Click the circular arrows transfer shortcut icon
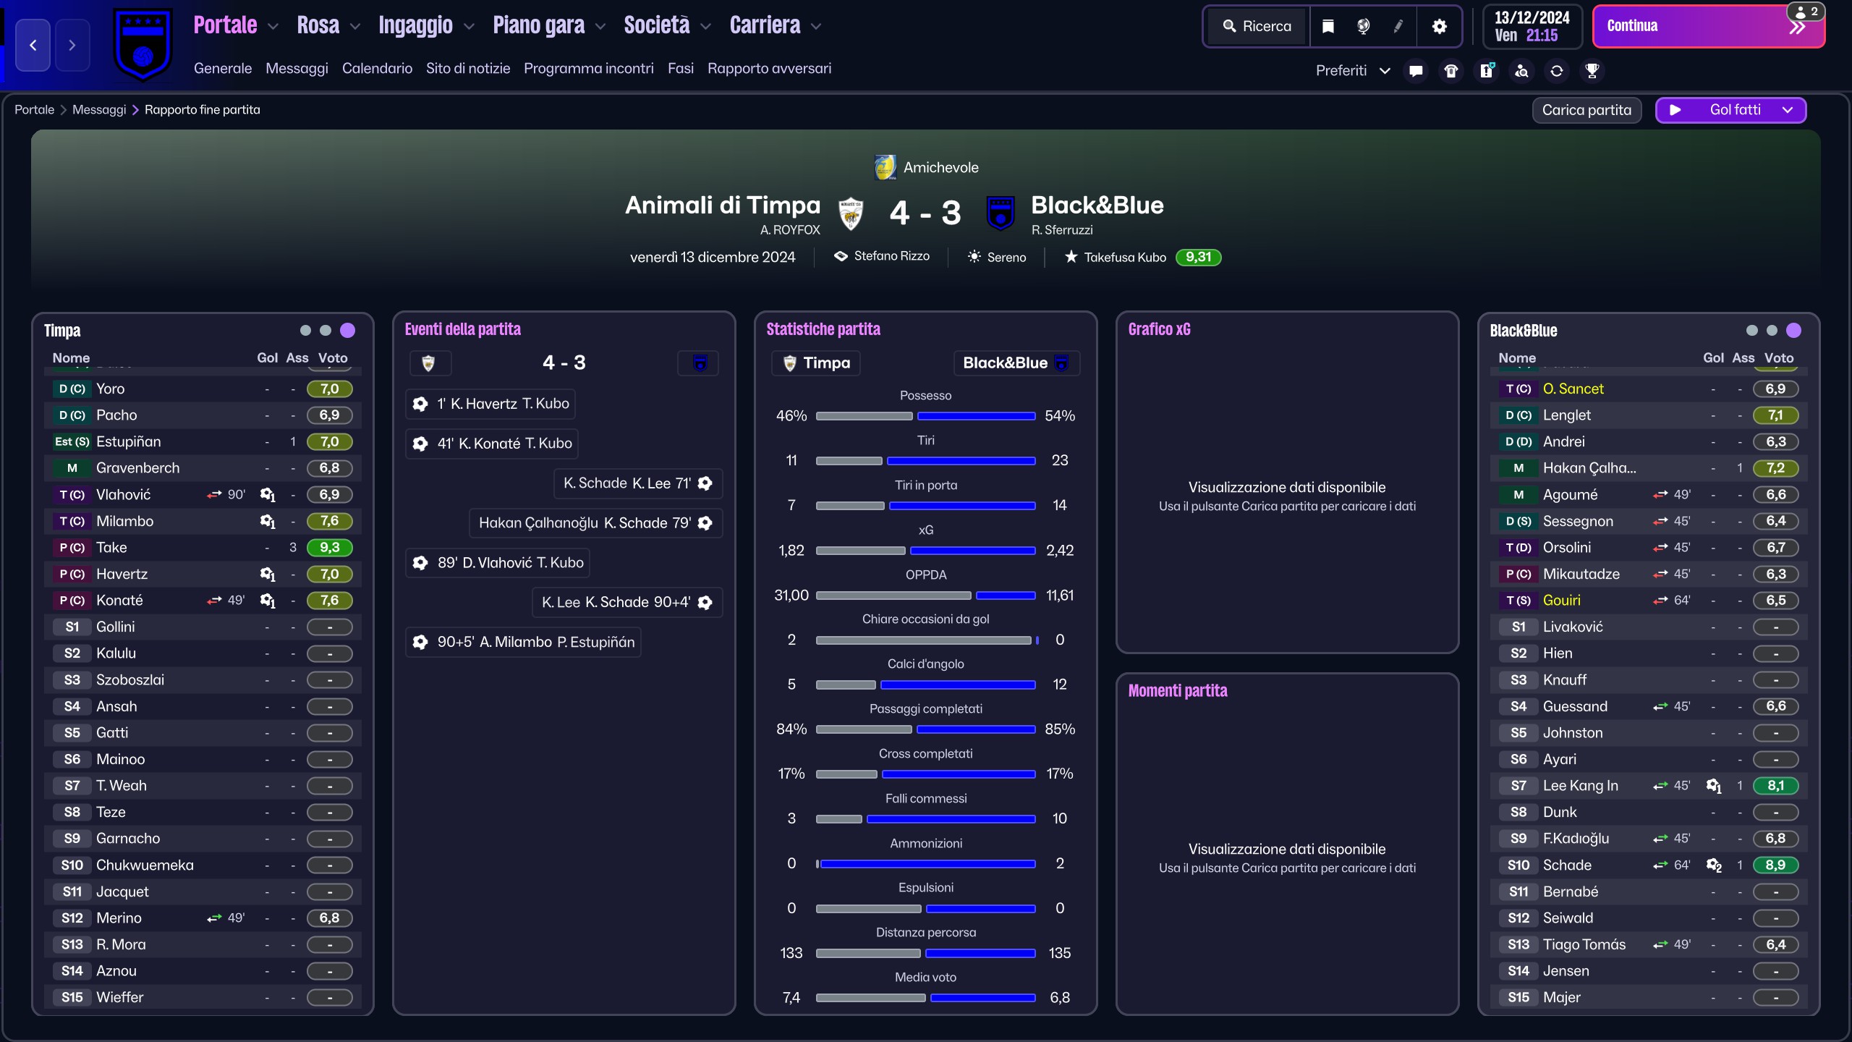Screen dimensions: 1852x1042 (x=1557, y=70)
